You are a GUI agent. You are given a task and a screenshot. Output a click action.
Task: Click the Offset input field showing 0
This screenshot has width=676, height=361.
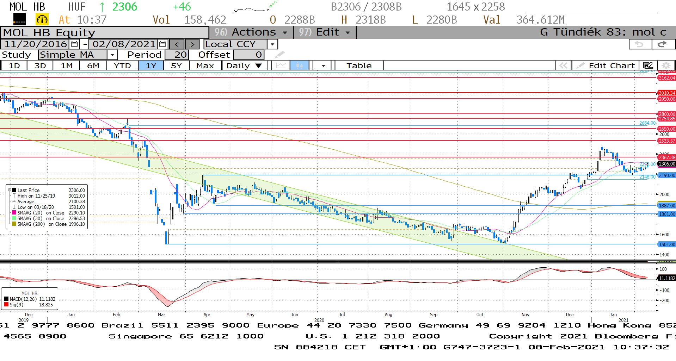pos(248,55)
